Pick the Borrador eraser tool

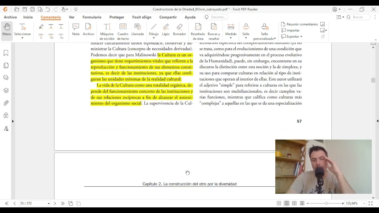coord(179,30)
